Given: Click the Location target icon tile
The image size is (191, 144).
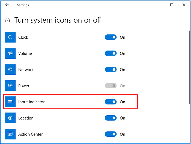Looking at the screenshot, I should pyautogui.click(x=10, y=118).
